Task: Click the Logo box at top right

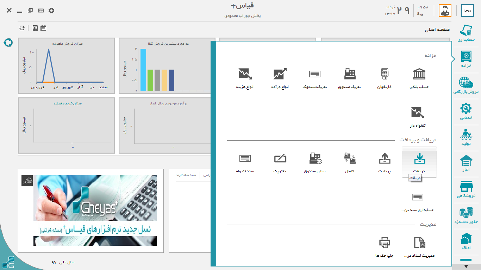Action: [468, 11]
